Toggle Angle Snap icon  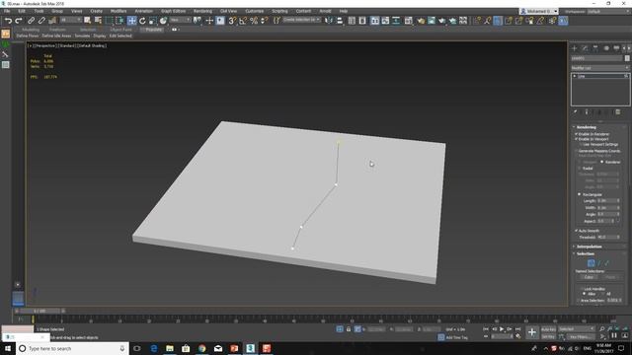tap(243, 21)
